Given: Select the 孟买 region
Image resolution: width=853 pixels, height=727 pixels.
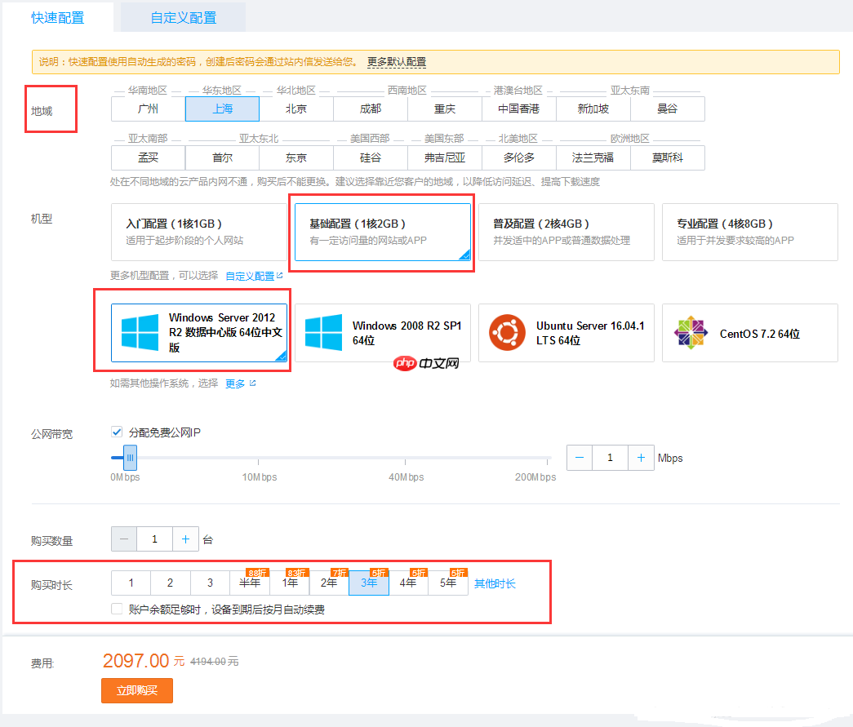Looking at the screenshot, I should coord(148,157).
